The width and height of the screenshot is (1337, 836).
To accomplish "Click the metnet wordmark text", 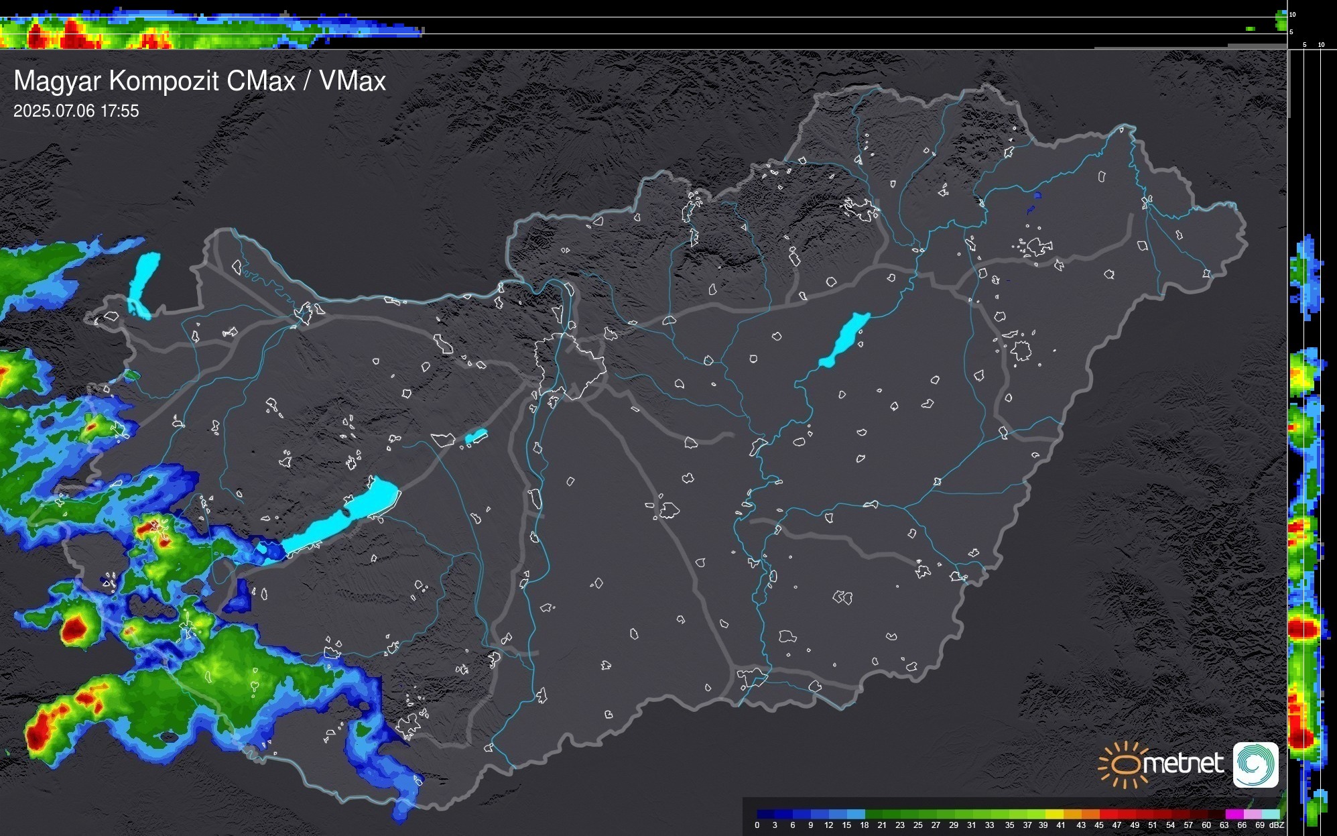I will point(1183,764).
